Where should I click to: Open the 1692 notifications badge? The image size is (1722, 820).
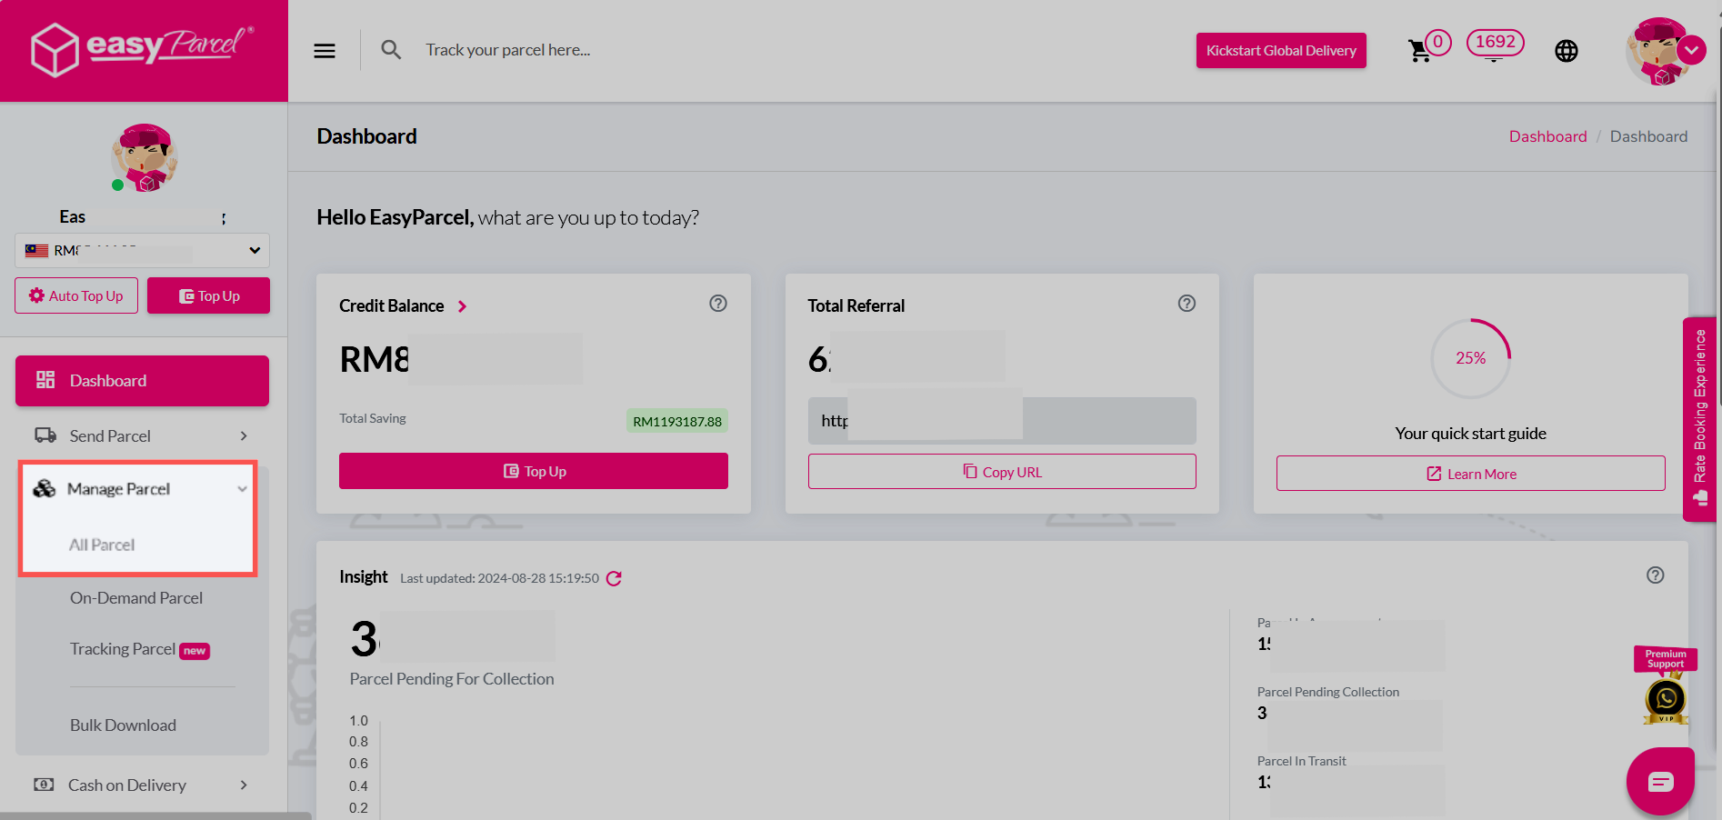(1495, 43)
